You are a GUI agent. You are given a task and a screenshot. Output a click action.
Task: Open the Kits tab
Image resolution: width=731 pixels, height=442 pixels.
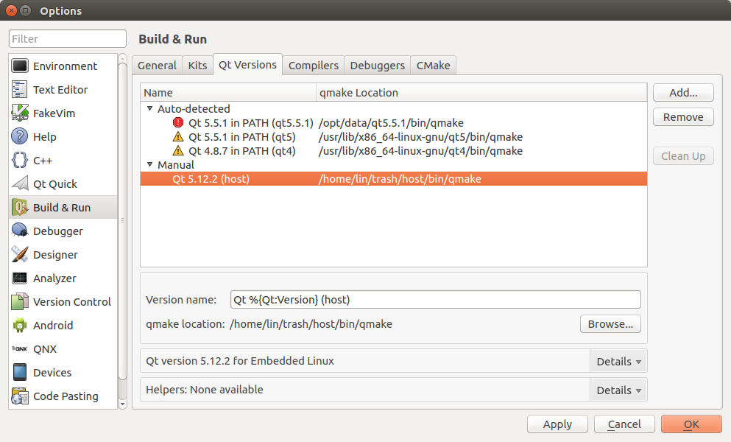tap(197, 65)
